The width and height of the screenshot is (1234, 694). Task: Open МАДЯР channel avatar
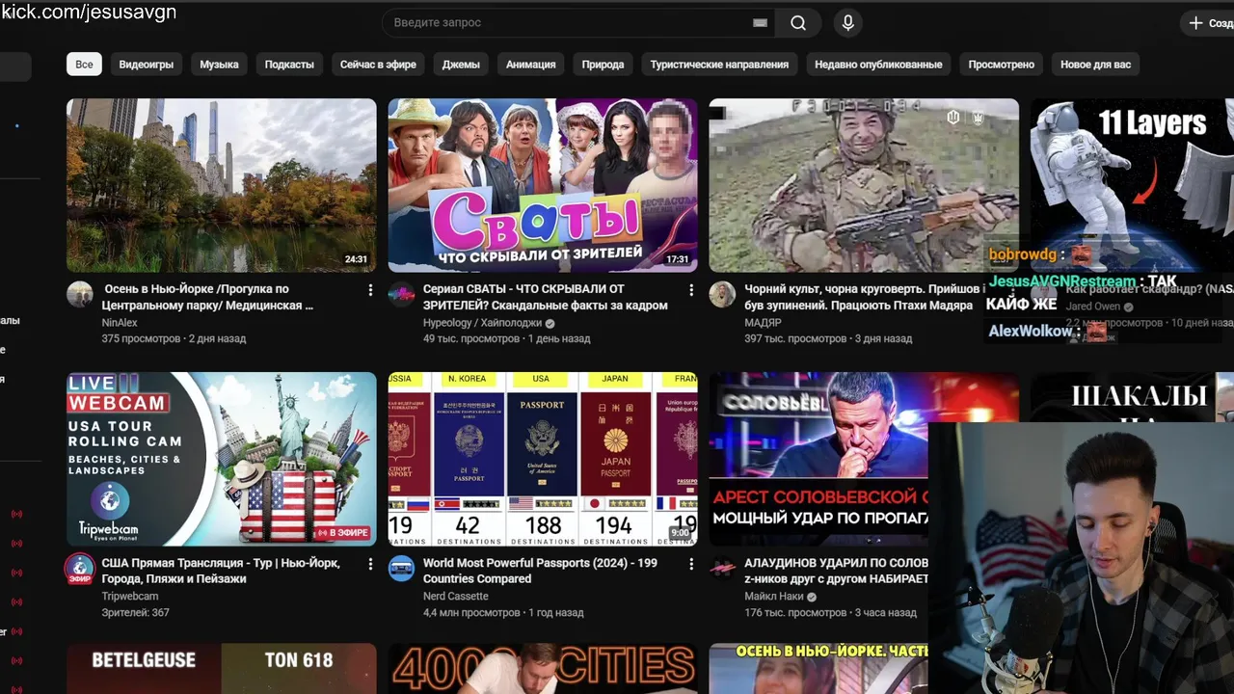click(722, 294)
